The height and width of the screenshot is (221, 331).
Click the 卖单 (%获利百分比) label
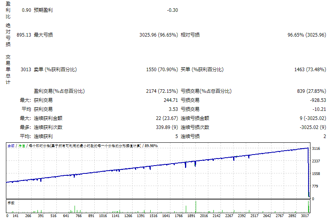point(55,70)
